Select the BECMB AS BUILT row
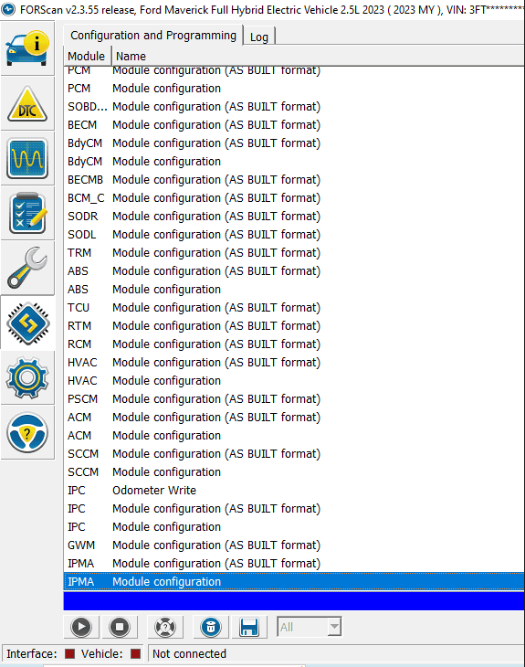The image size is (525, 667). coord(294,180)
